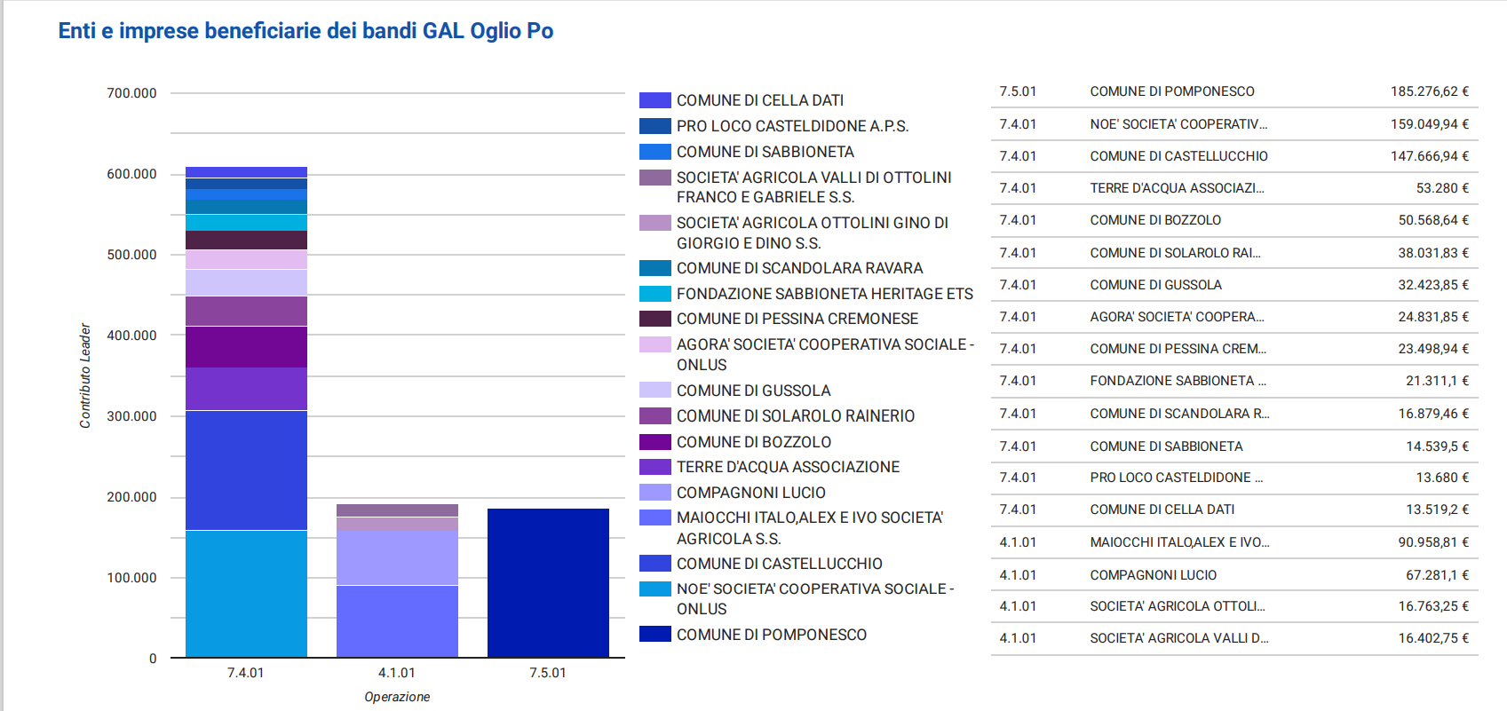
Task: Click the FONDAZIONE SABBIONETA HERITAGE ETS legend swatch
Action: tap(654, 294)
